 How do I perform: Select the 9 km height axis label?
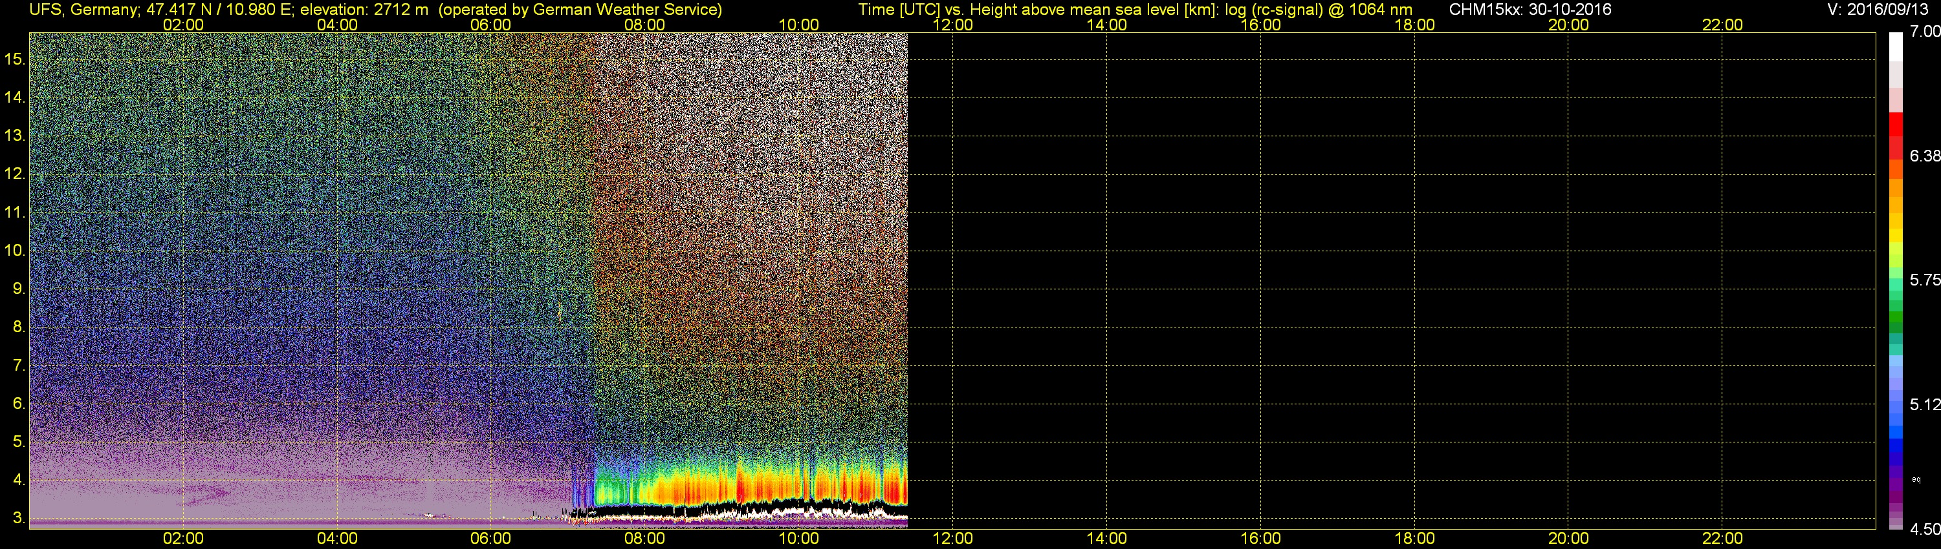[19, 289]
